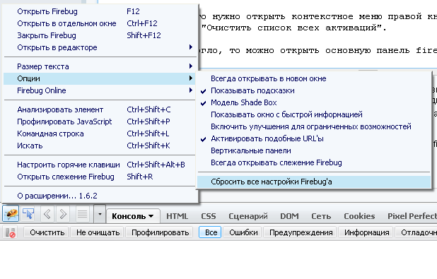Enable Показывать окно с быстрой информацией
Viewport: 437px width, 279px height.
[314, 114]
